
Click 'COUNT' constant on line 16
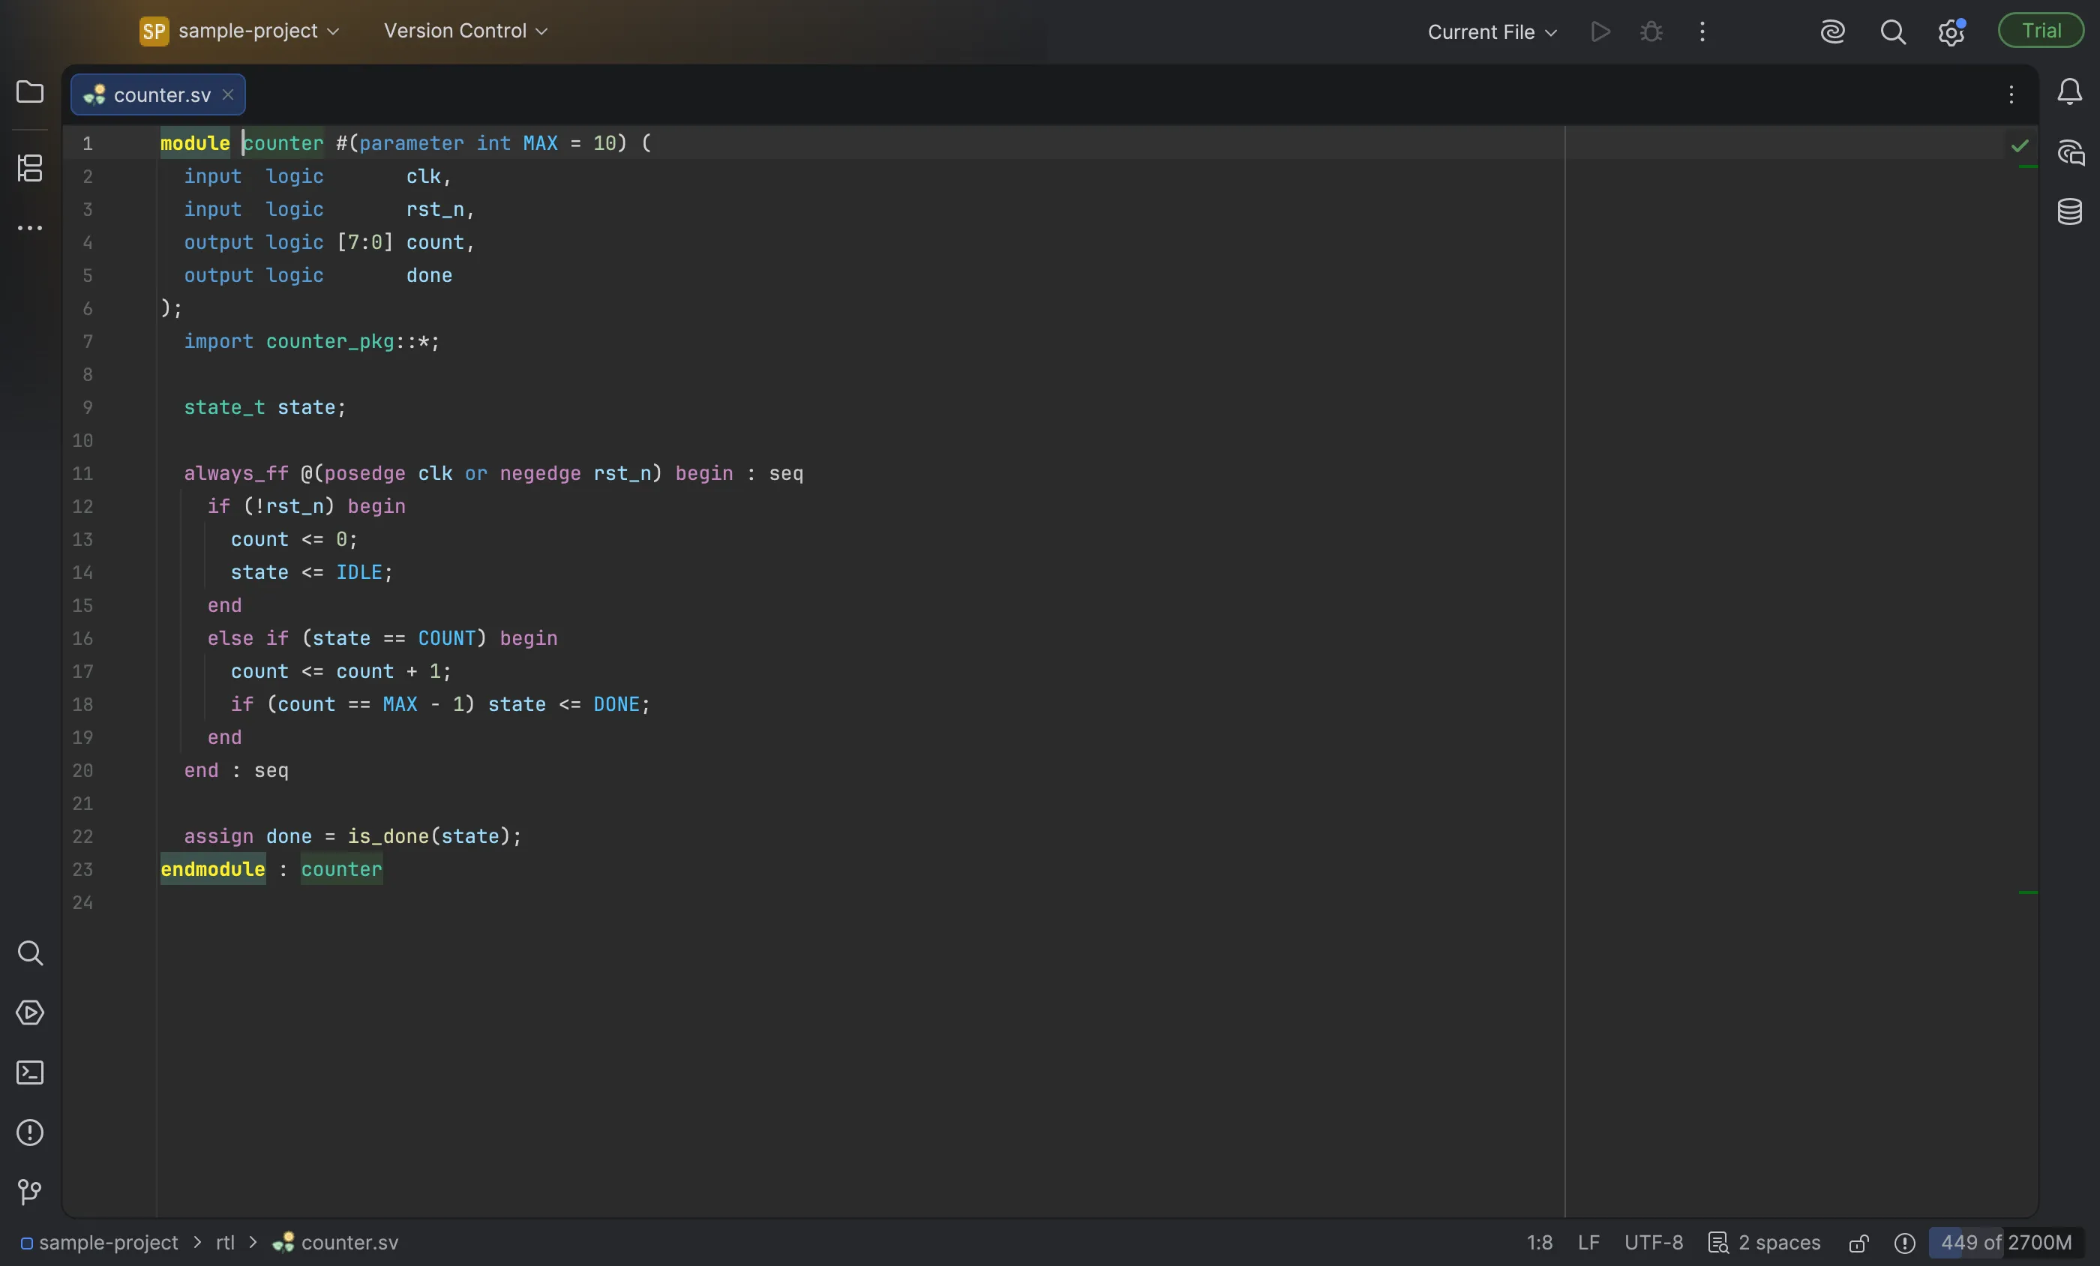click(446, 638)
